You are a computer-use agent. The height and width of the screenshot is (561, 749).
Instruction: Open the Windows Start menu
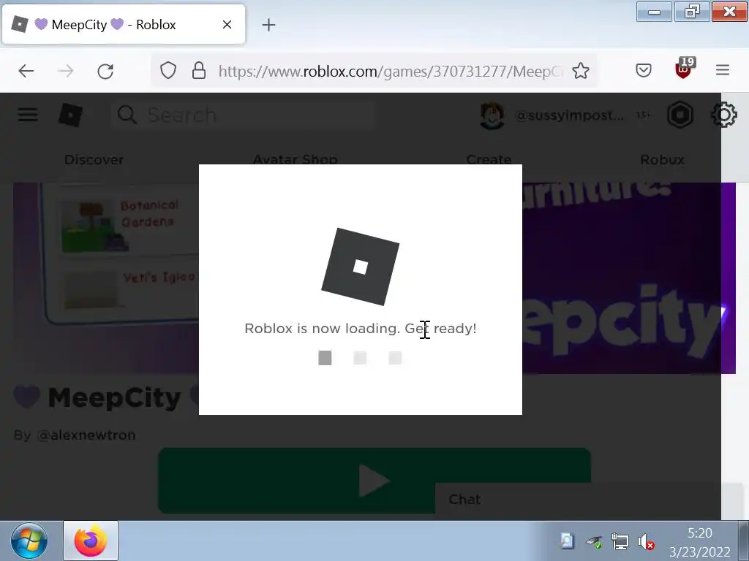coord(29,541)
